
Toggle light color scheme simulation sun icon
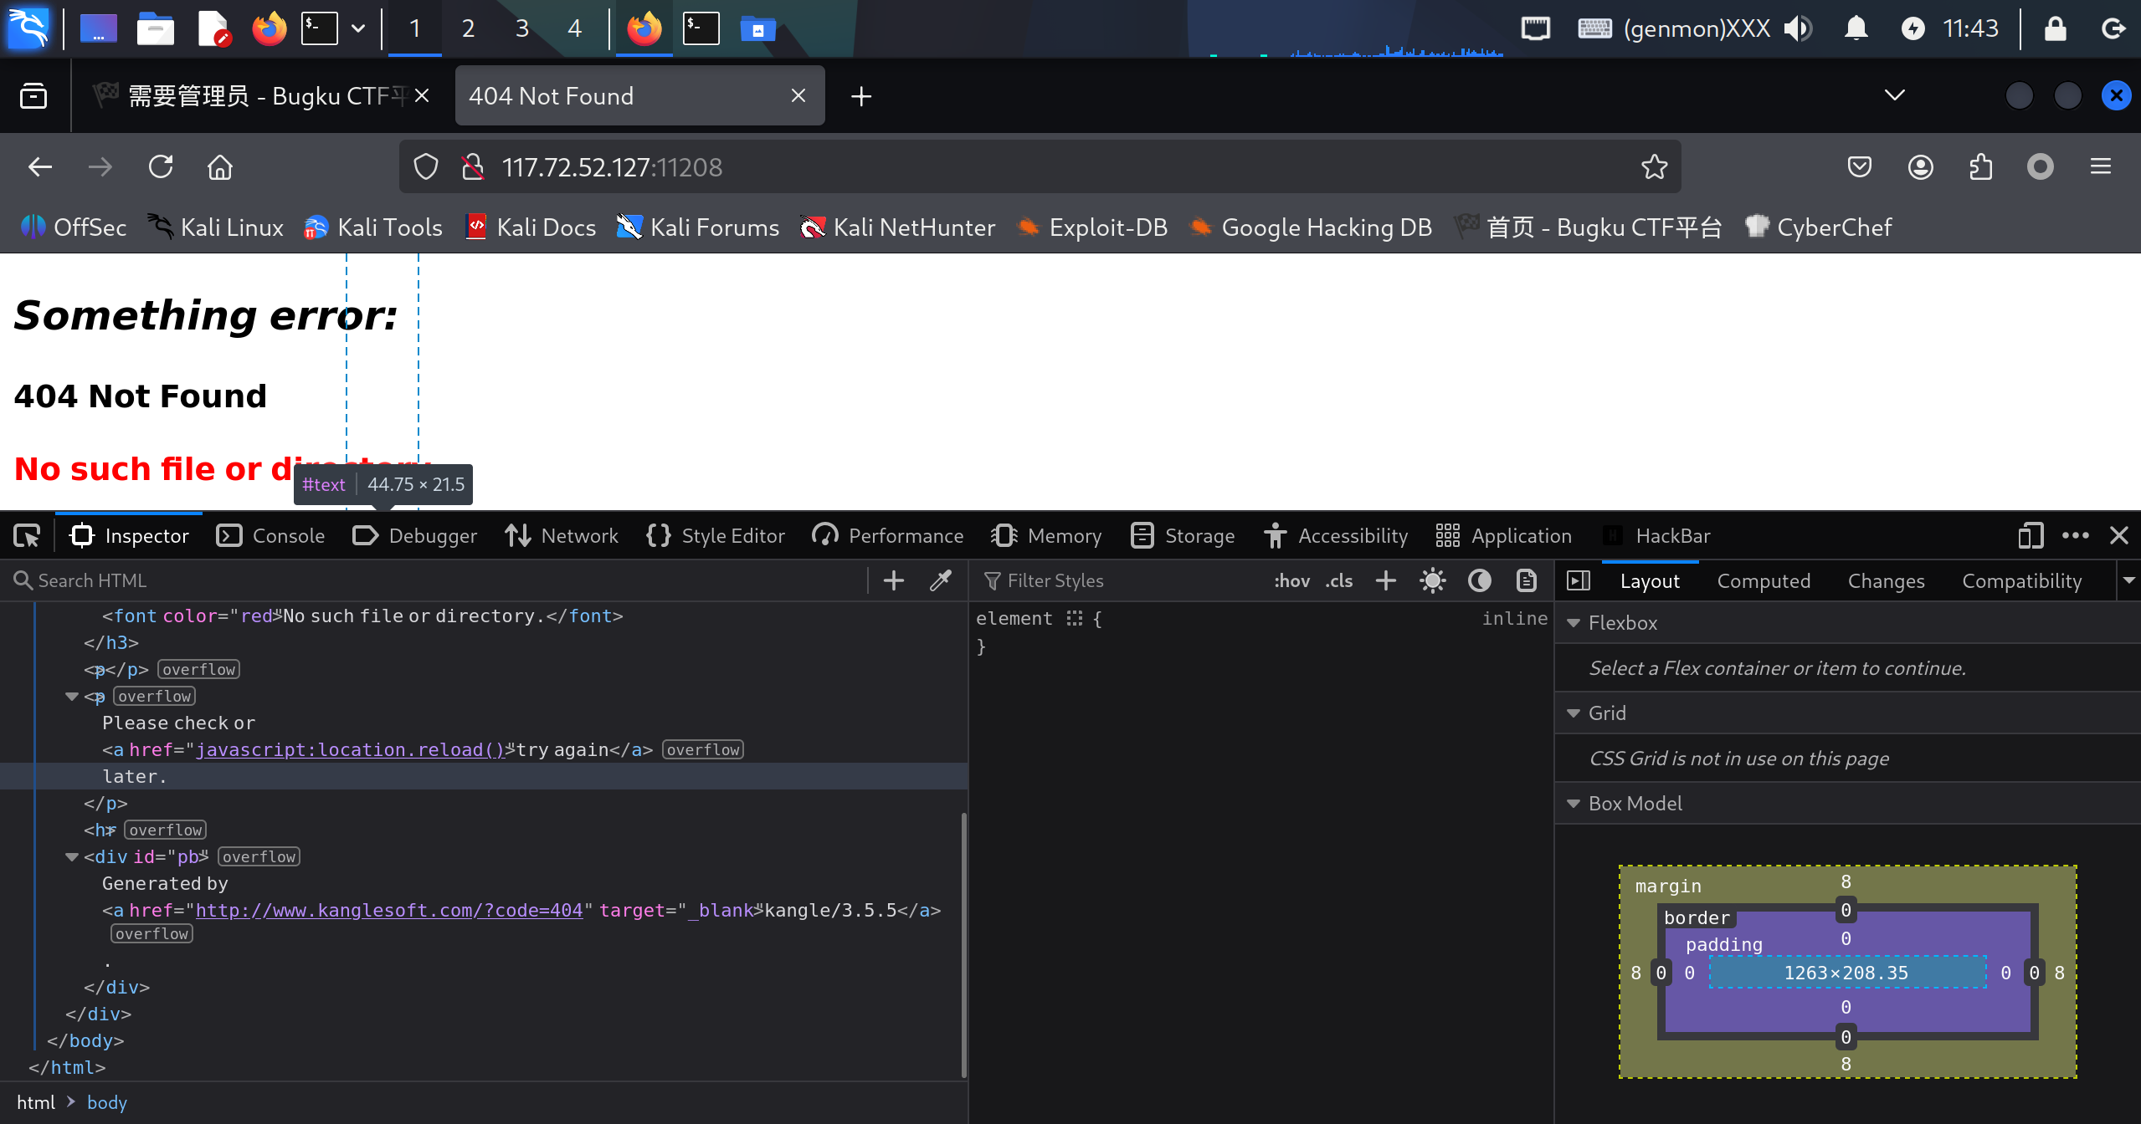pyautogui.click(x=1432, y=580)
